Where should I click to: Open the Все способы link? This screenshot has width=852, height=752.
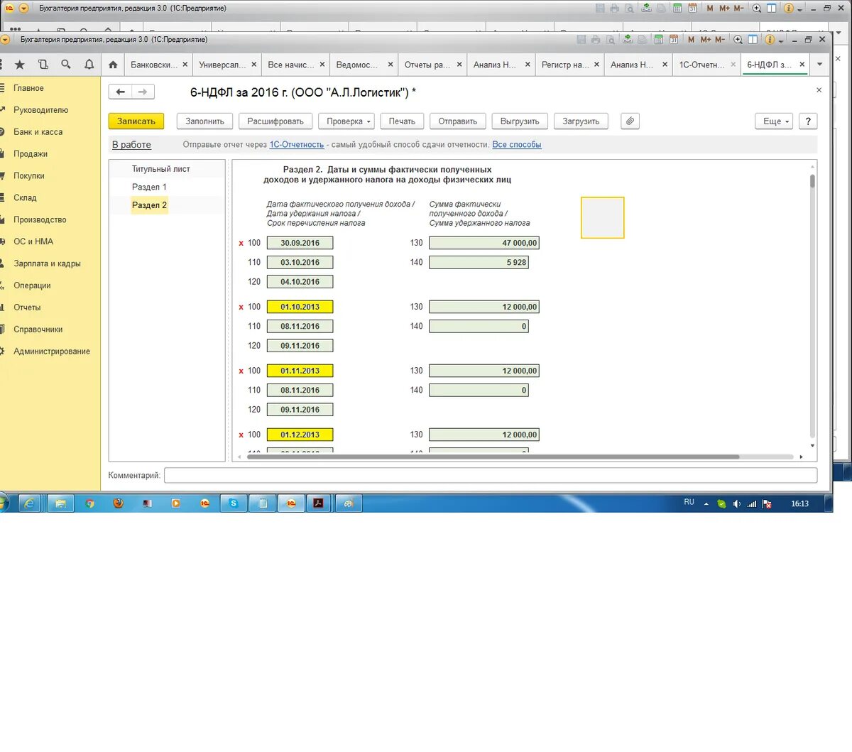517,145
